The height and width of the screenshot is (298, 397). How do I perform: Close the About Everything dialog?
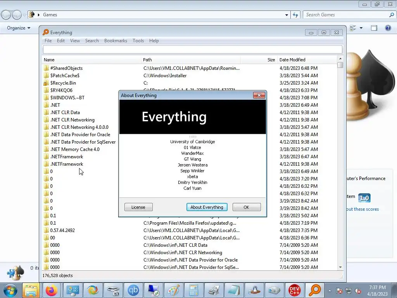pyautogui.click(x=259, y=95)
